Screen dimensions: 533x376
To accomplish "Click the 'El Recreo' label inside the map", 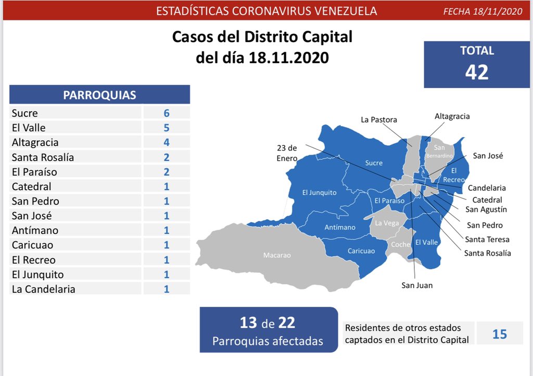I will coord(454,175).
